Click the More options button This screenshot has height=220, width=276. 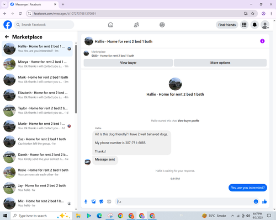[x=220, y=63]
